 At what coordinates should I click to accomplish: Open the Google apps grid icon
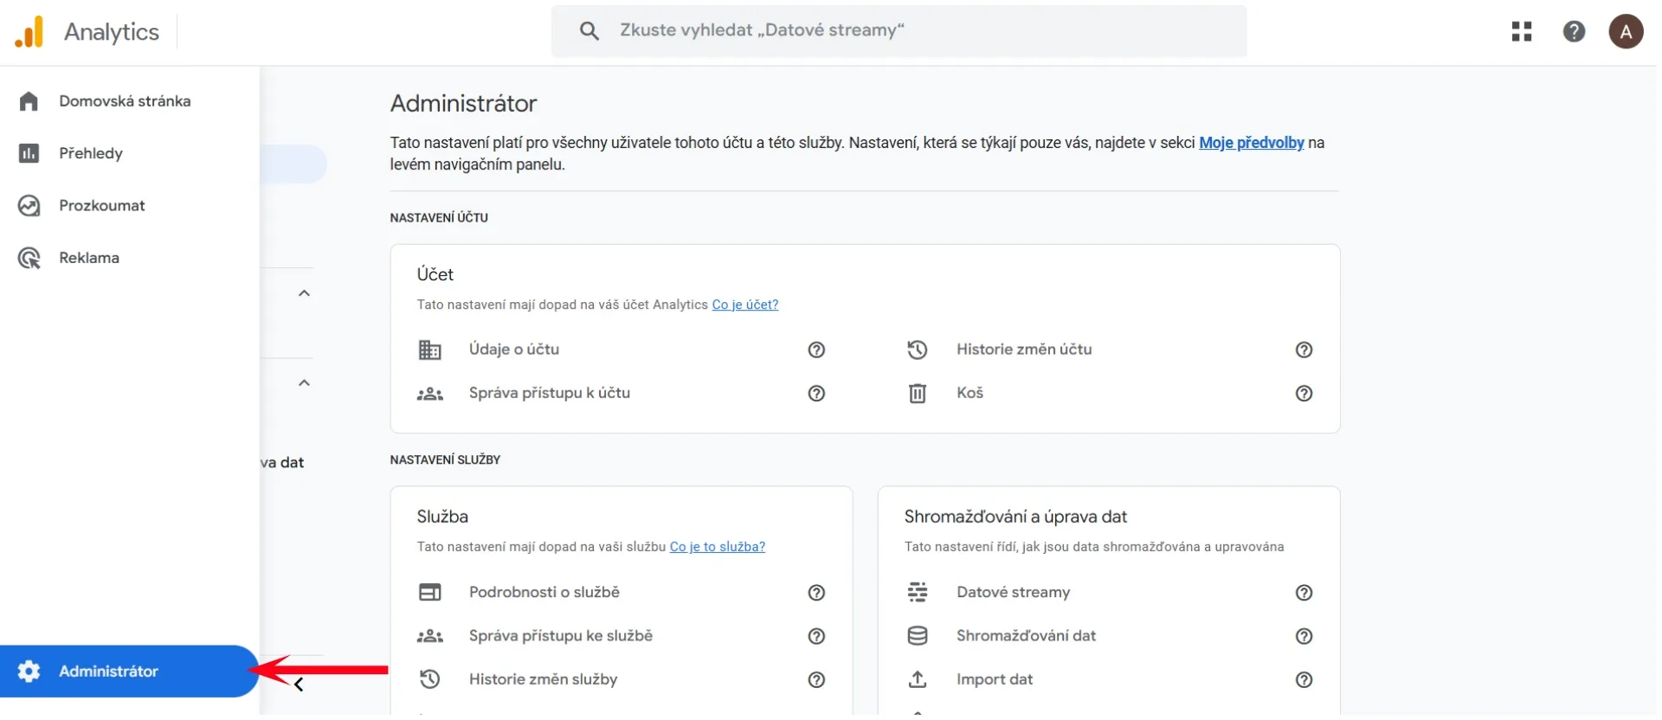click(x=1522, y=32)
